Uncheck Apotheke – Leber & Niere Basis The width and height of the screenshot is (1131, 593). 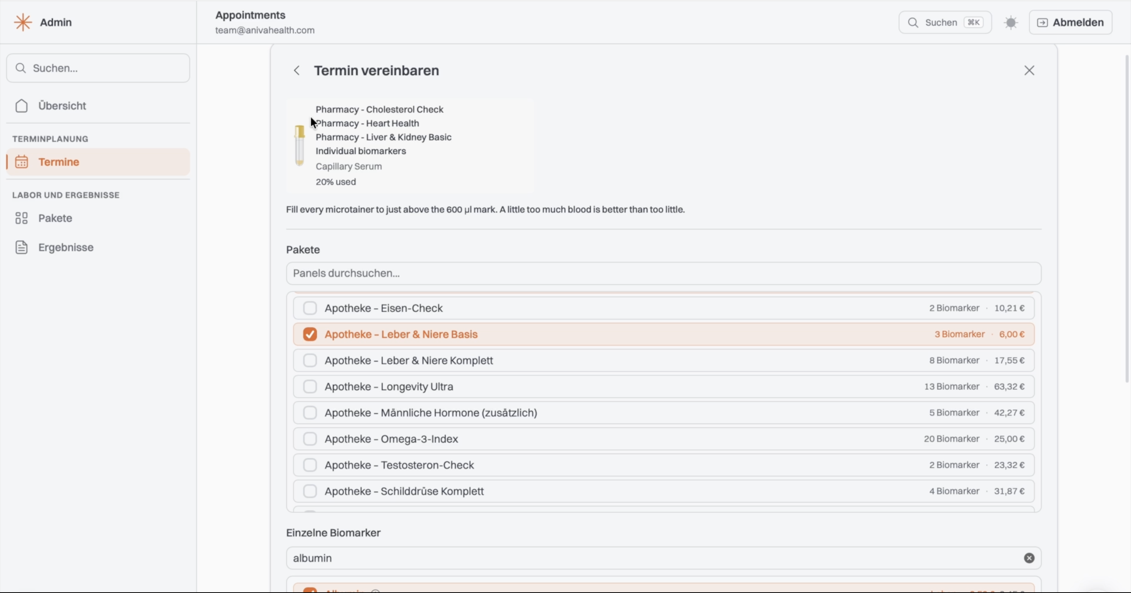point(310,334)
